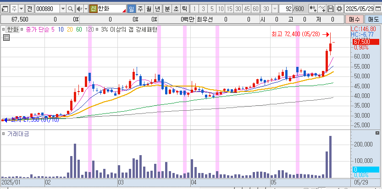Open the dropdown arrow beside the speaker

coord(86,9)
